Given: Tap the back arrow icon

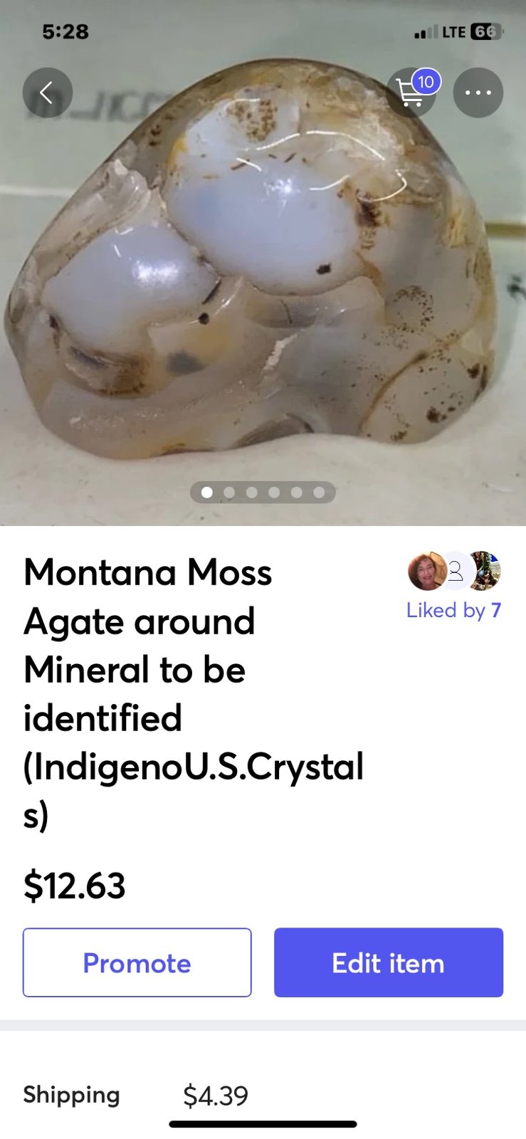Looking at the screenshot, I should click(48, 93).
